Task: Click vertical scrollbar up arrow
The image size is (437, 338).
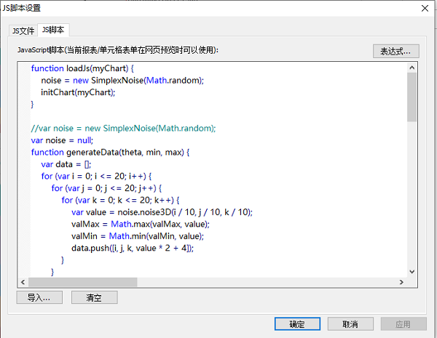Action: (x=412, y=68)
